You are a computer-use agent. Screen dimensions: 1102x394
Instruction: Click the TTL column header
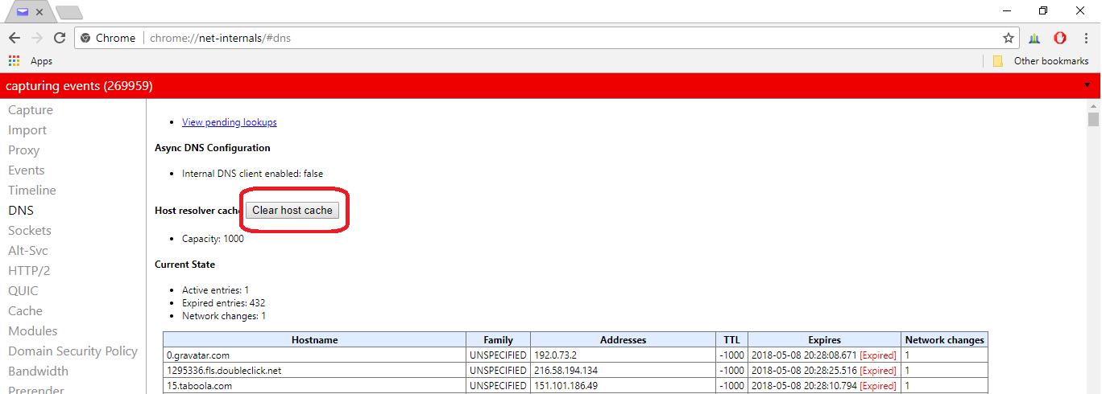(x=732, y=340)
